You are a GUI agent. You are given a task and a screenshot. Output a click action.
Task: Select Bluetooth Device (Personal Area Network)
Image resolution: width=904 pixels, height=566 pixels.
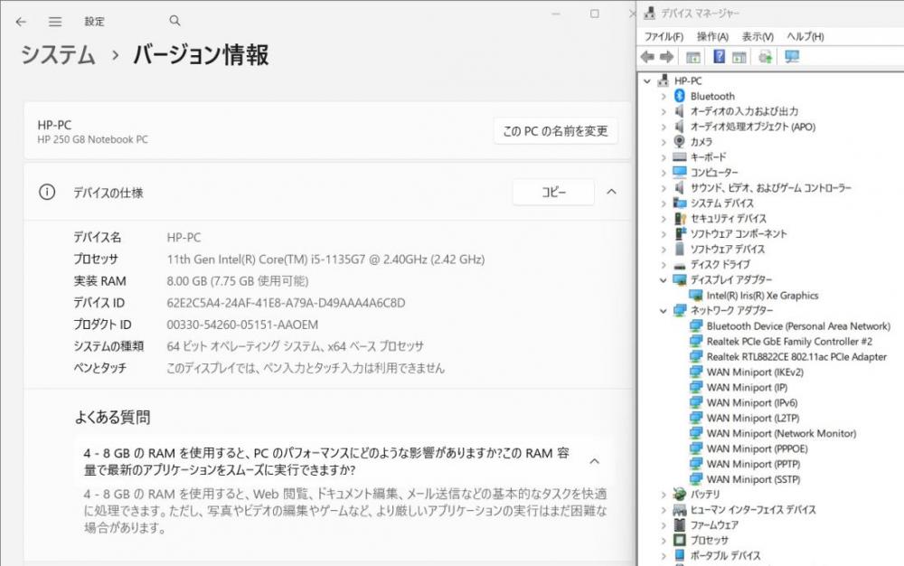pos(798,326)
